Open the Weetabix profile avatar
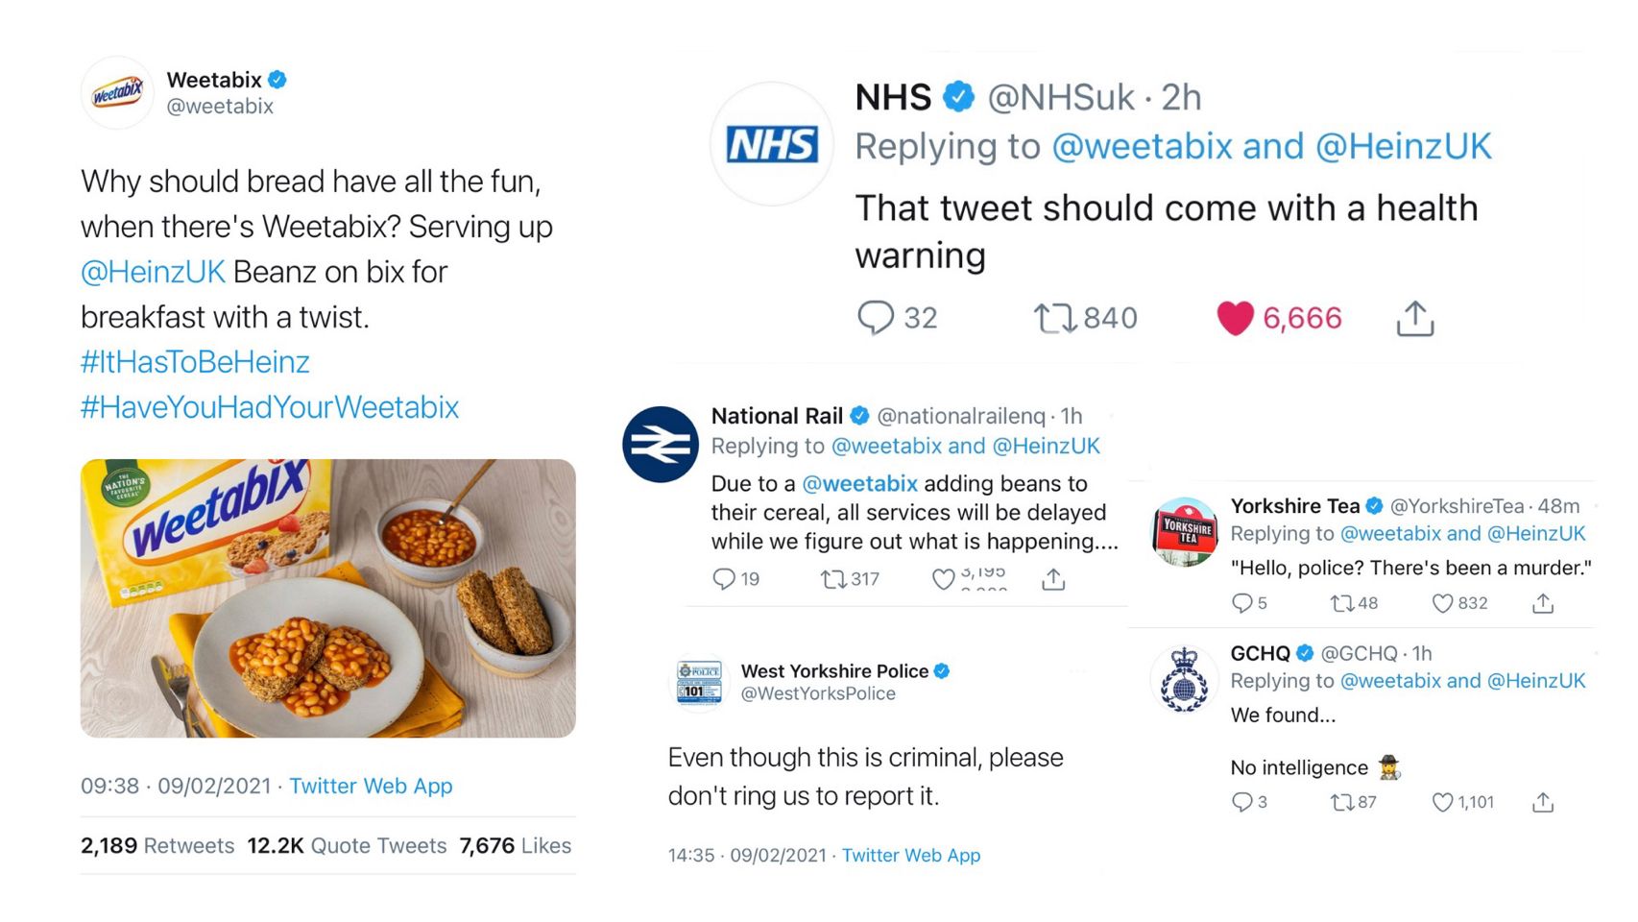The height and width of the screenshot is (922, 1638). (x=117, y=92)
